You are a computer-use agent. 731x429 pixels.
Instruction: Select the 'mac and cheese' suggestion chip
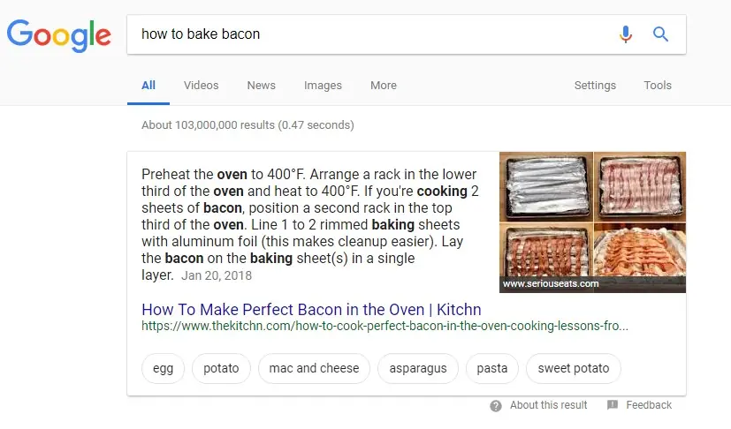[314, 368]
